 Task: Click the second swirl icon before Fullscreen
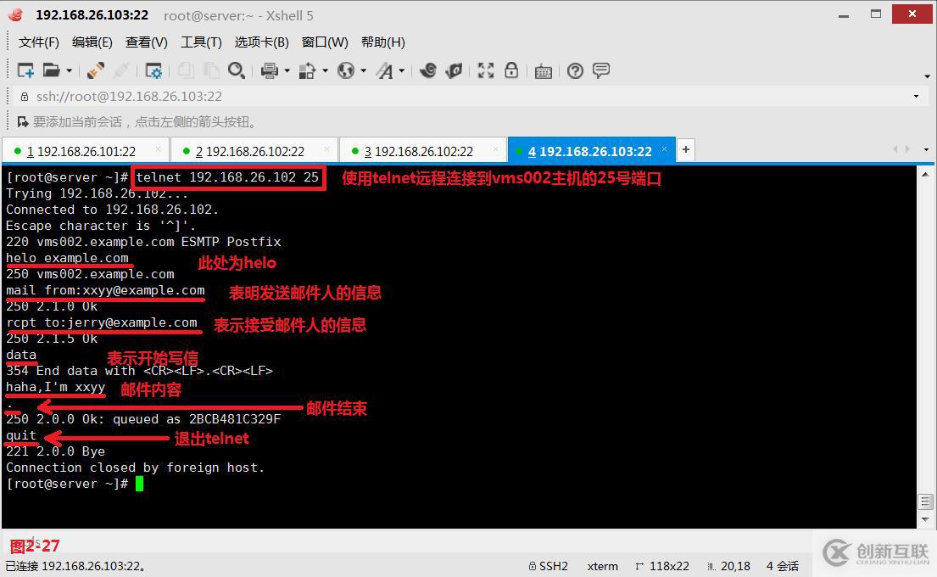click(x=455, y=70)
